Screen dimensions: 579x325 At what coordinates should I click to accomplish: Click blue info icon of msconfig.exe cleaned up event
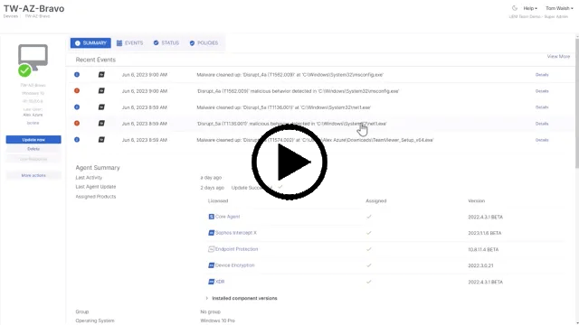point(77,74)
